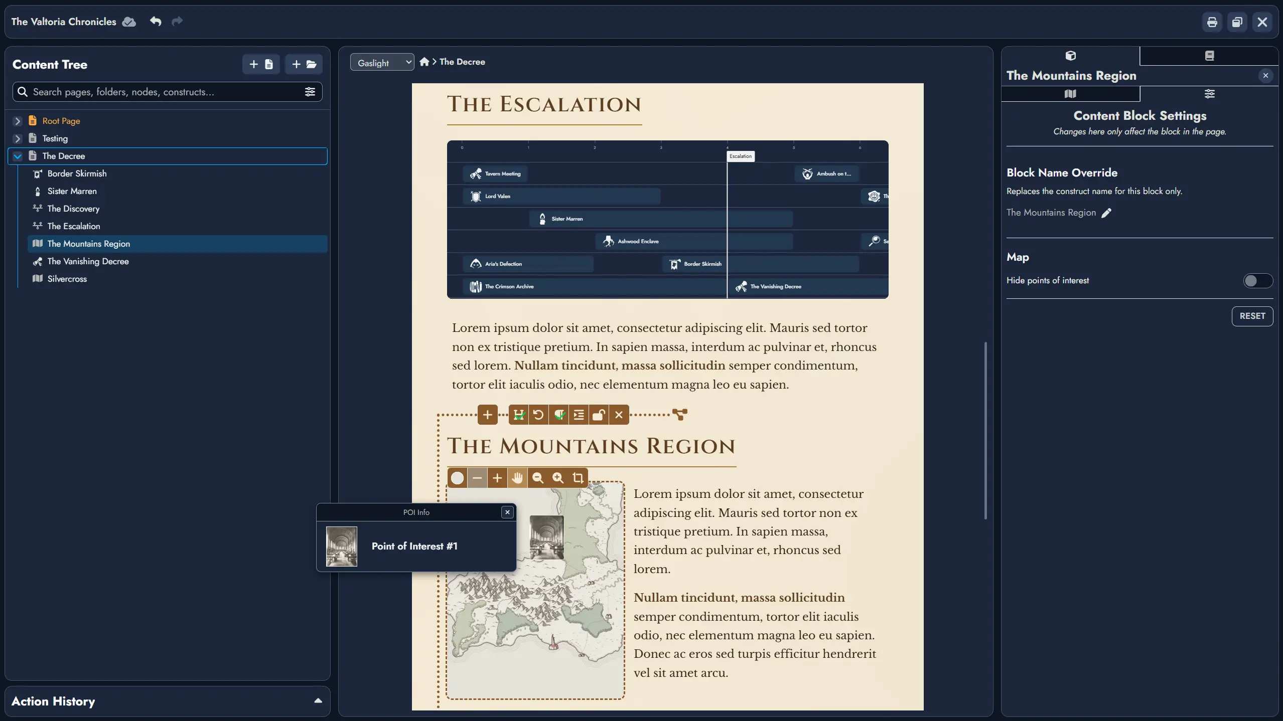The width and height of the screenshot is (1283, 721).
Task: Click Point of Interest #1 label
Action: pyautogui.click(x=414, y=546)
